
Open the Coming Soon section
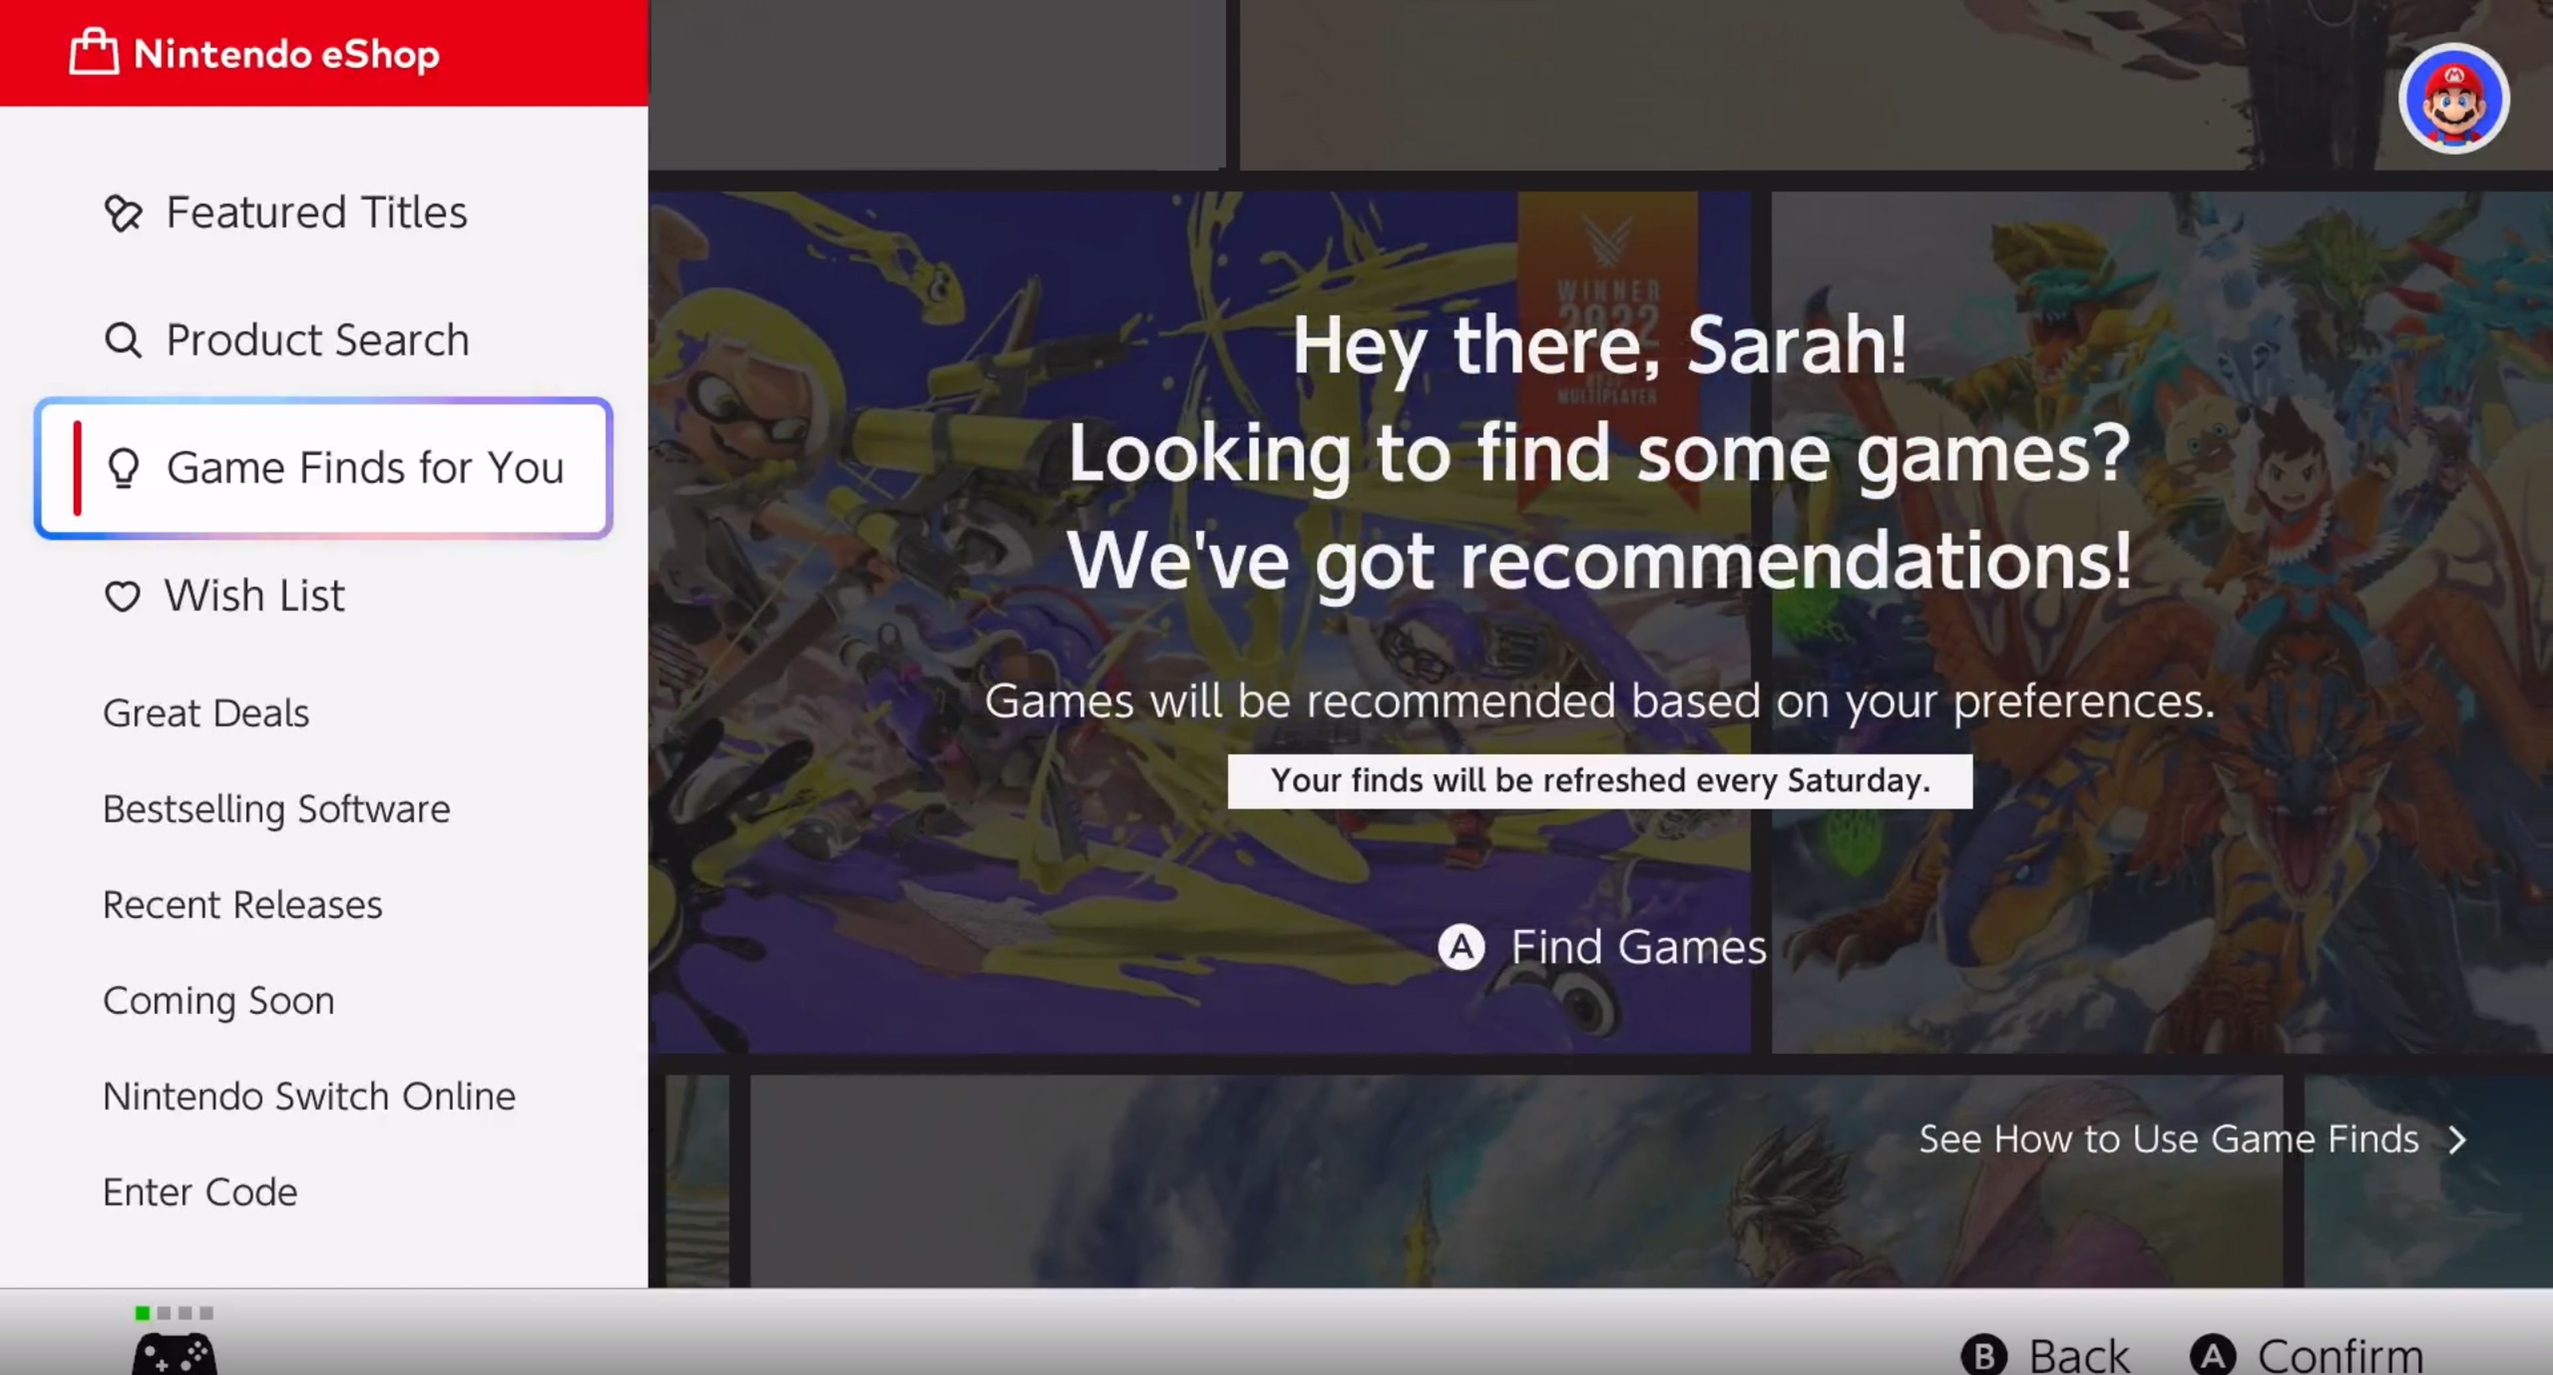tap(219, 1000)
